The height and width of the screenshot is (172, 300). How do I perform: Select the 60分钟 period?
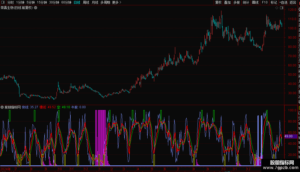click(x=66, y=2)
